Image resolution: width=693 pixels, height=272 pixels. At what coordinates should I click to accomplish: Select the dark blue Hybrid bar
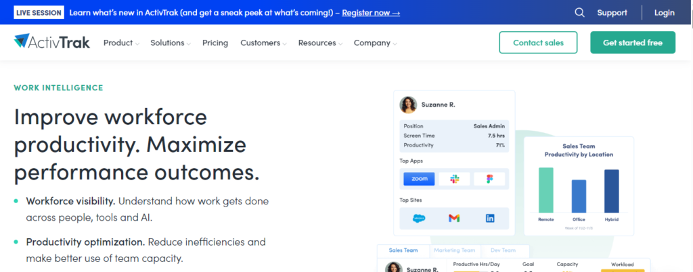click(x=612, y=191)
